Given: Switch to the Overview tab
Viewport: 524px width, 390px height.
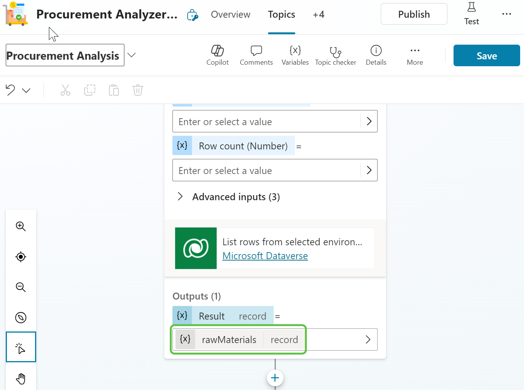Looking at the screenshot, I should [x=230, y=15].
